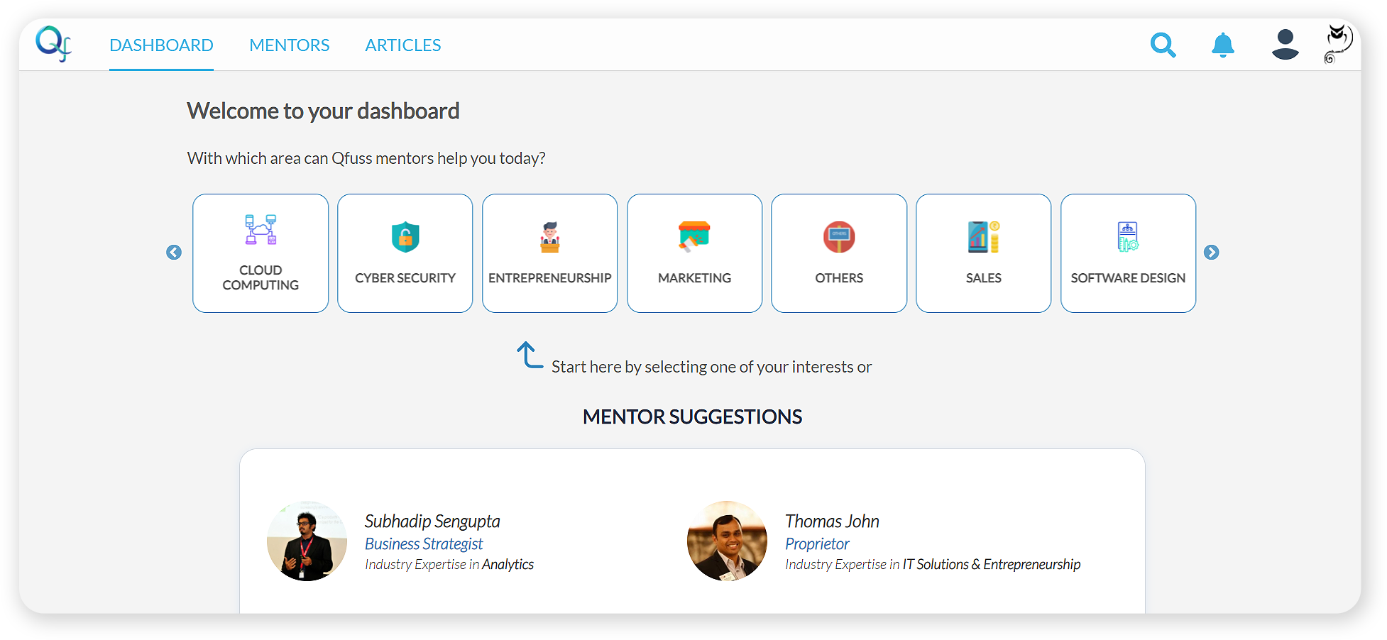Choose the Entrepreneurship category icon
1387x640 pixels.
550,237
